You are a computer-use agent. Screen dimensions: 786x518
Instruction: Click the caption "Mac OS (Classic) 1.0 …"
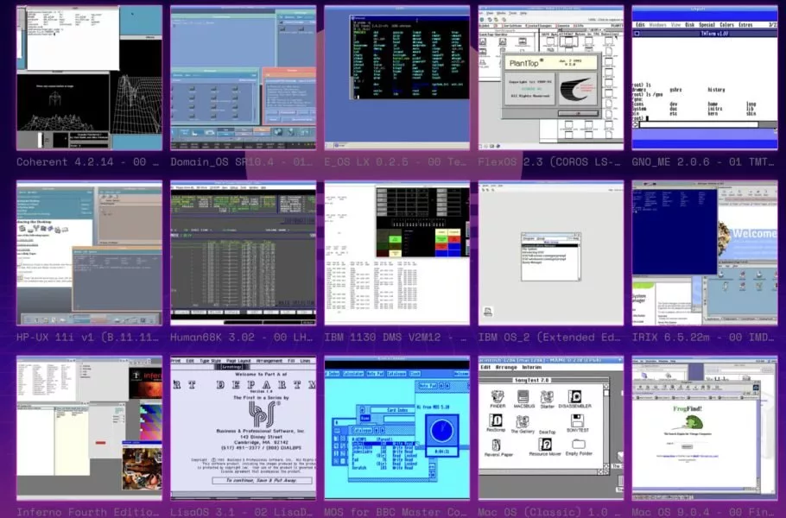(549, 512)
